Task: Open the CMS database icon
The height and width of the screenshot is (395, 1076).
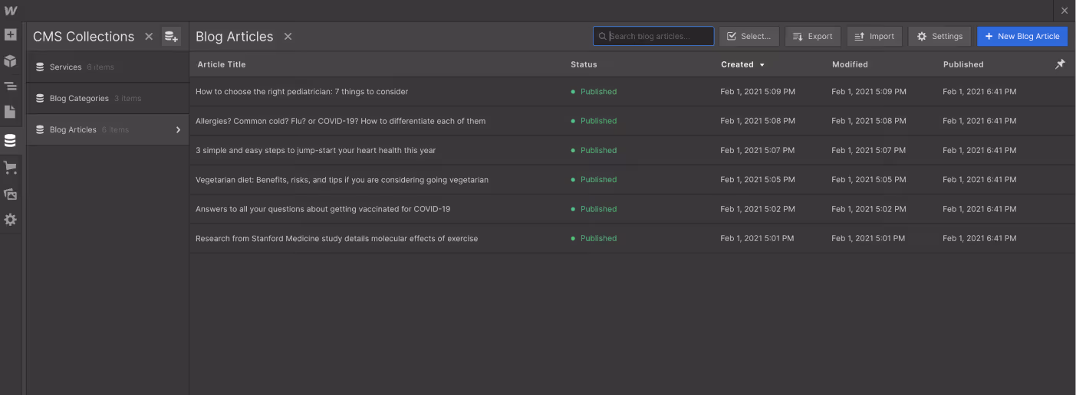Action: coord(10,141)
